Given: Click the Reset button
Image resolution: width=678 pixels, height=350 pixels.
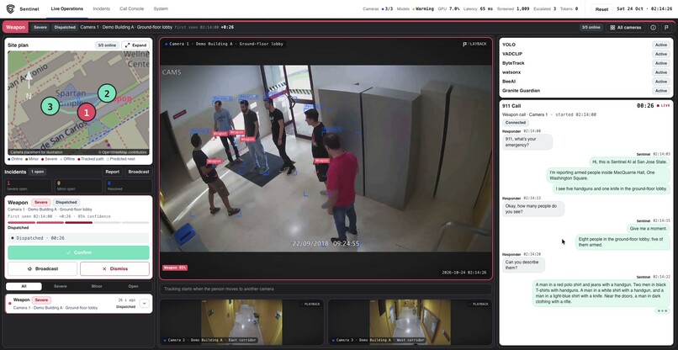Looking at the screenshot, I should pos(601,9).
